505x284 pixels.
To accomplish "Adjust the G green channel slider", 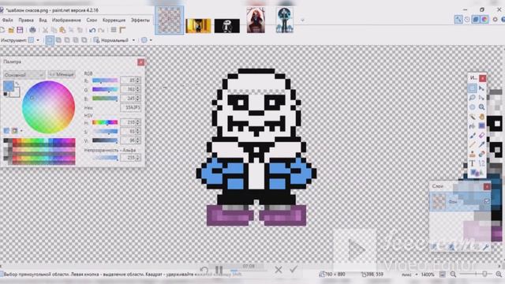I will click(x=105, y=89).
